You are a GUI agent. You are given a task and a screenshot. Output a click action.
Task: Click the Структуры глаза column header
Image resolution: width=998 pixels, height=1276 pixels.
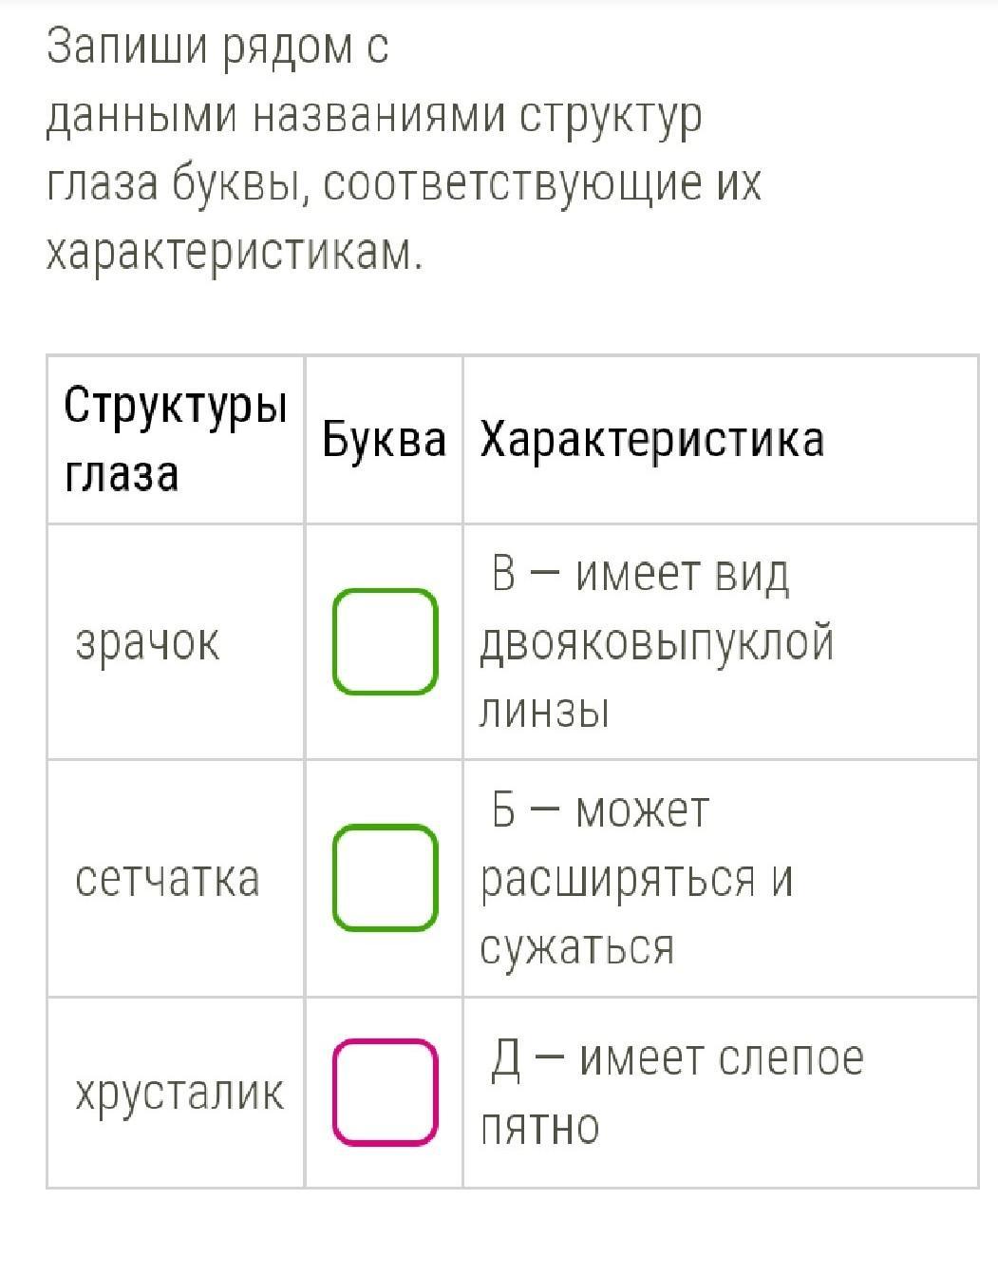coord(176,439)
